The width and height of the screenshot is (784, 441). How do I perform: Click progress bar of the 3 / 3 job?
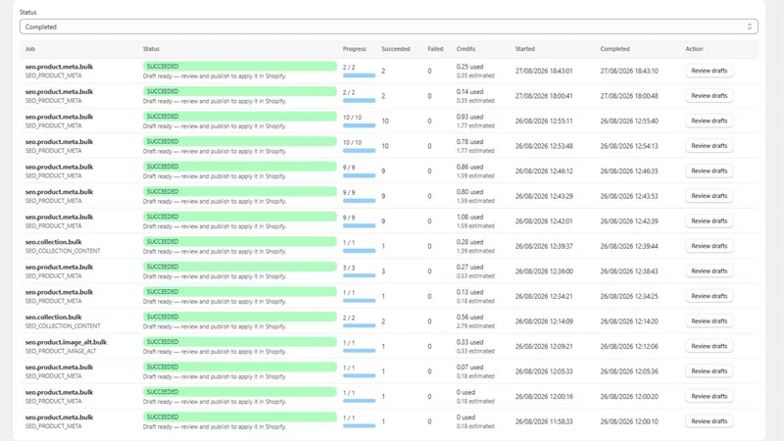[359, 275]
